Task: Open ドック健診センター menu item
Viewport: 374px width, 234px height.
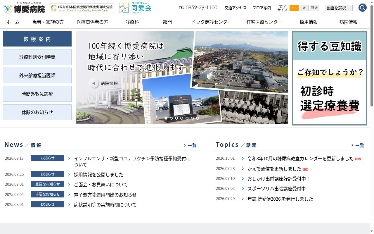Action: (x=212, y=22)
